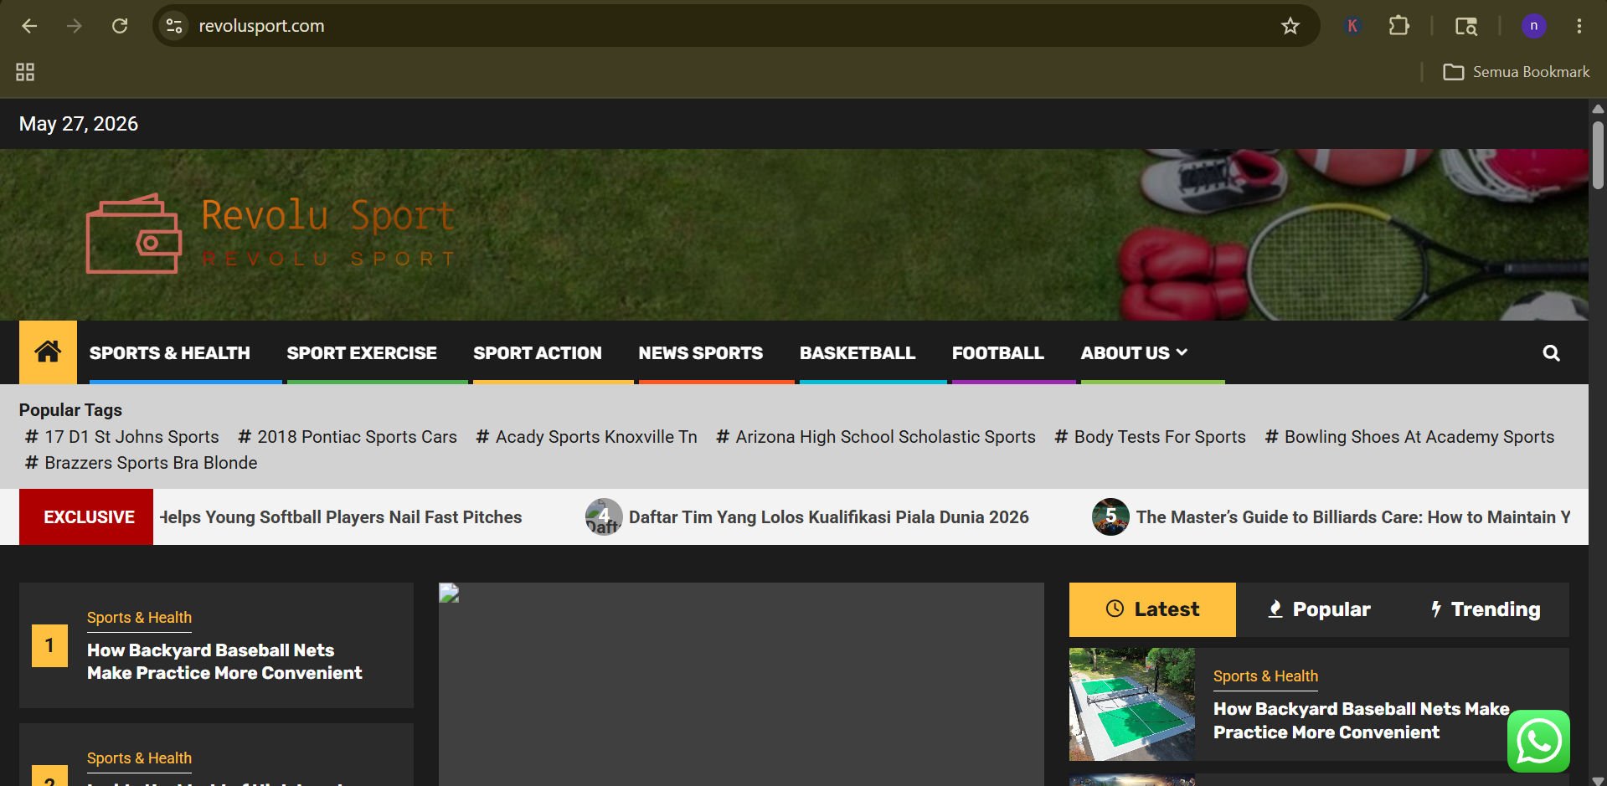Open tag Arizona High School Scholastic Sports
1607x786 pixels.
coord(876,437)
